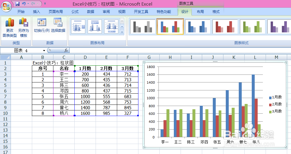Open the 特色功能 tab
The image size is (291, 154).
pyautogui.click(x=164, y=12)
